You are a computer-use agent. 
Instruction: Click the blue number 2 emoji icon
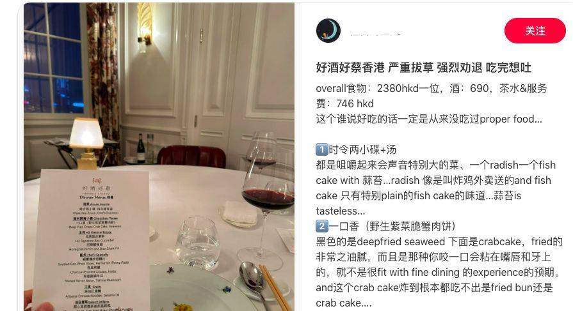point(322,226)
